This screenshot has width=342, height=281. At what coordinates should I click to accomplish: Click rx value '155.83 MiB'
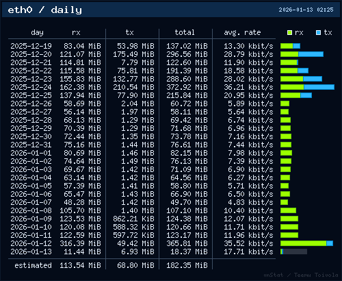80,79
